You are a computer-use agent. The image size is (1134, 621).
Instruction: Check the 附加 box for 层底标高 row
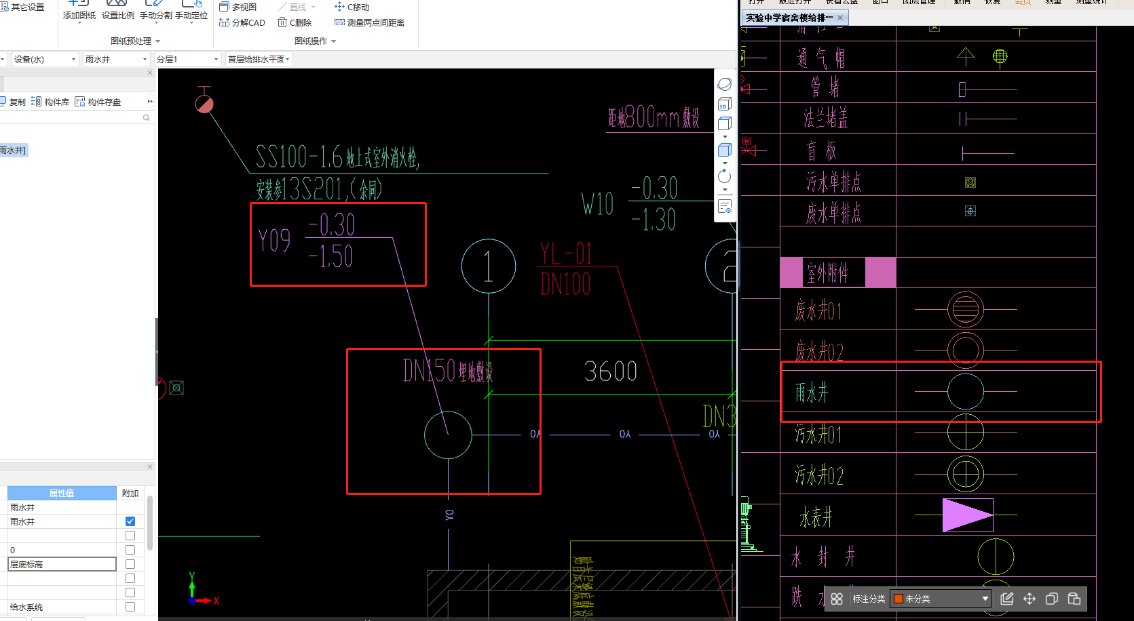point(130,564)
